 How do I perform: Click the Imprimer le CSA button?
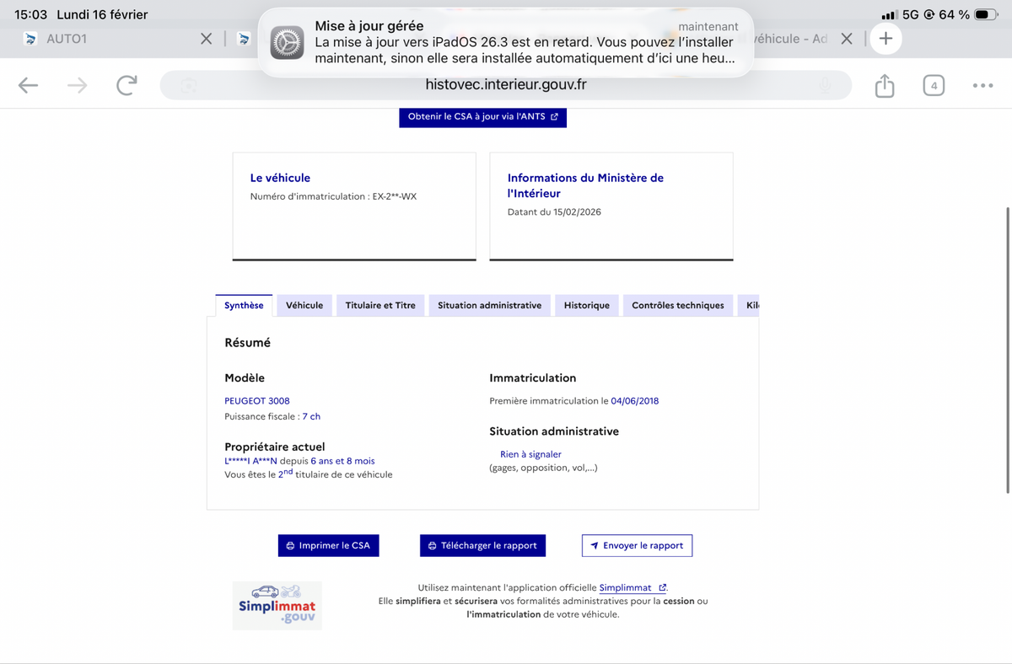point(329,545)
